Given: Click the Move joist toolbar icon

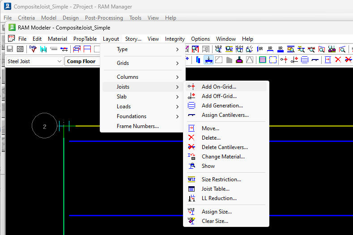Looking at the screenshot, I should point(327,60).
